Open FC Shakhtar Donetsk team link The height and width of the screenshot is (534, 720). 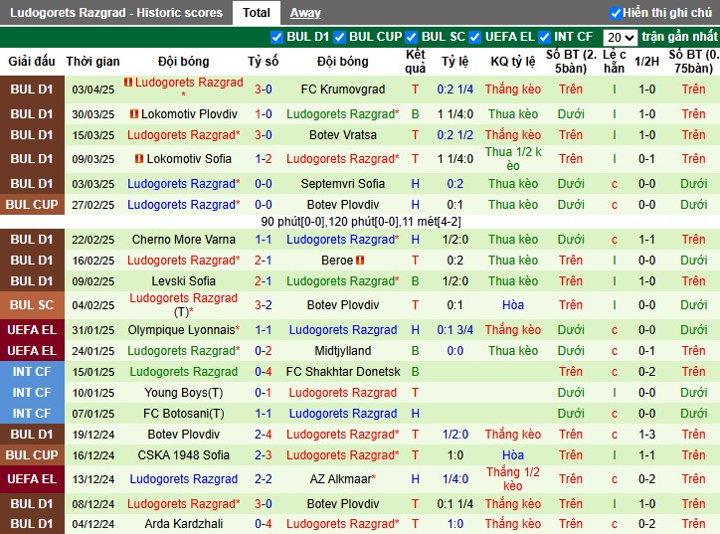[343, 372]
